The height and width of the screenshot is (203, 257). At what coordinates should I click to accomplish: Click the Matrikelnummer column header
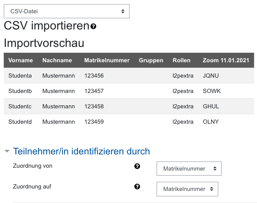coord(107,60)
